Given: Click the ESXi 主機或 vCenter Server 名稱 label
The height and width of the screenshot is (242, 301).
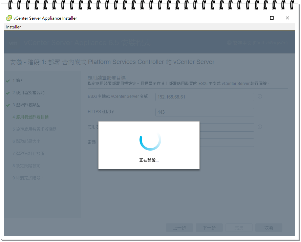Looking at the screenshot, I should click(118, 96).
